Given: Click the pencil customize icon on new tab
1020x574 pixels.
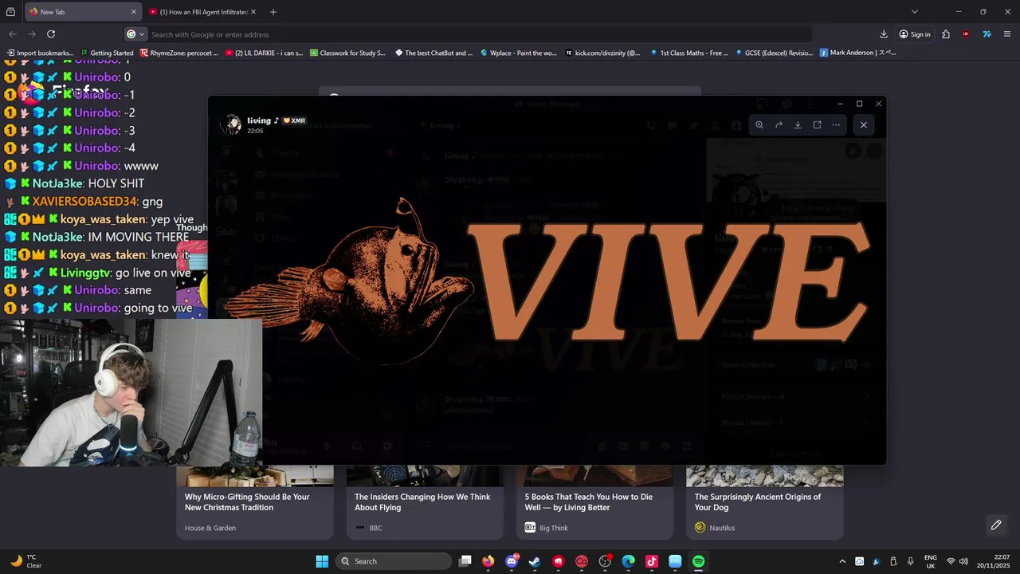Looking at the screenshot, I should [x=996, y=525].
